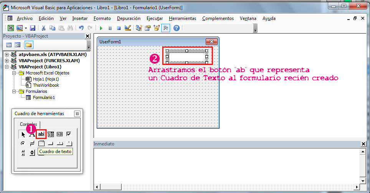
Task: Collapse the Formularios folder
Action: [x=14, y=91]
